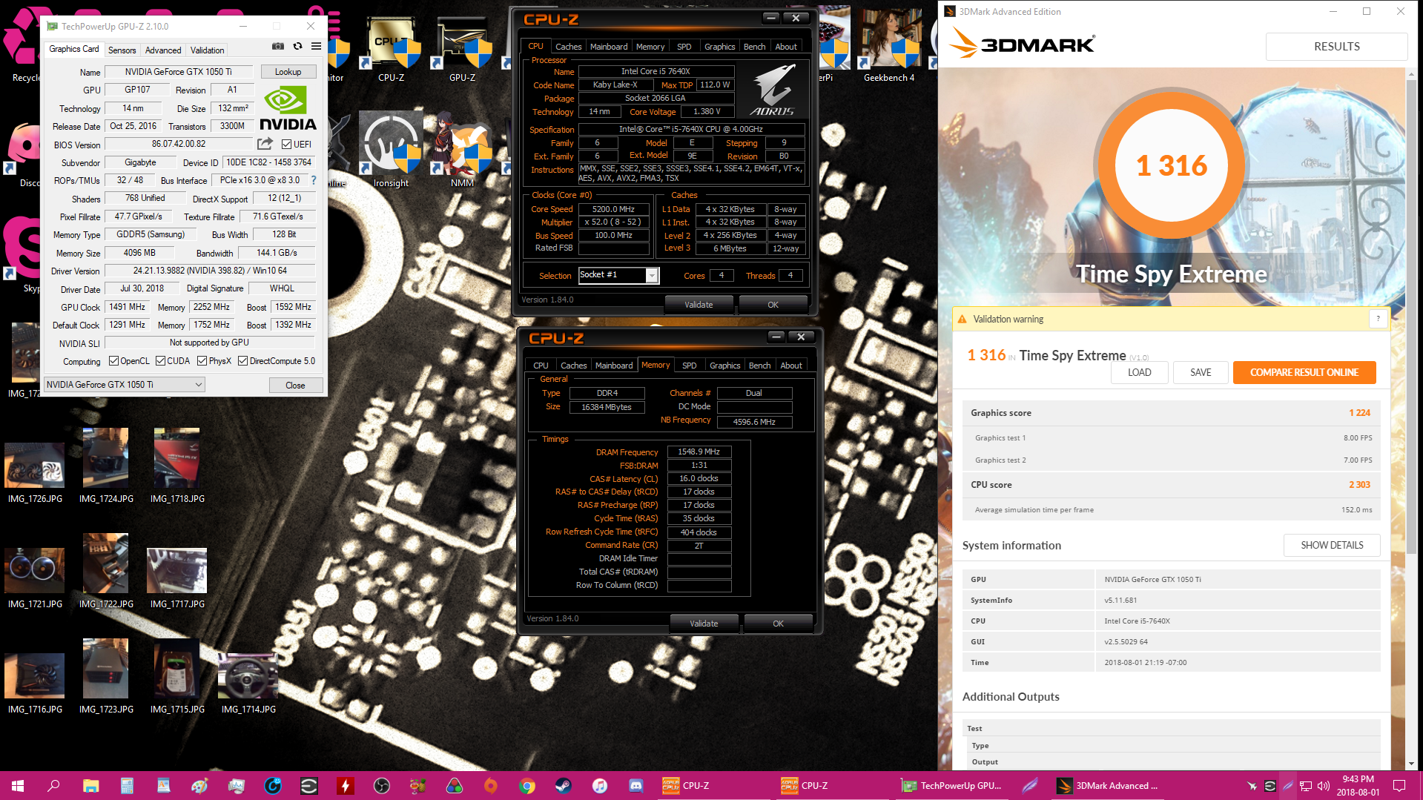Open OBS Studio from the taskbar
The image size is (1423, 800).
382,785
